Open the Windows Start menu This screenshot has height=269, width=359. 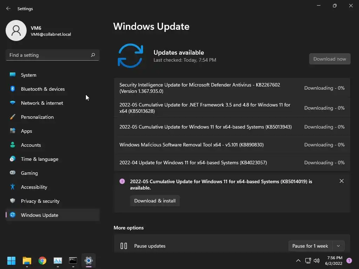point(11,261)
